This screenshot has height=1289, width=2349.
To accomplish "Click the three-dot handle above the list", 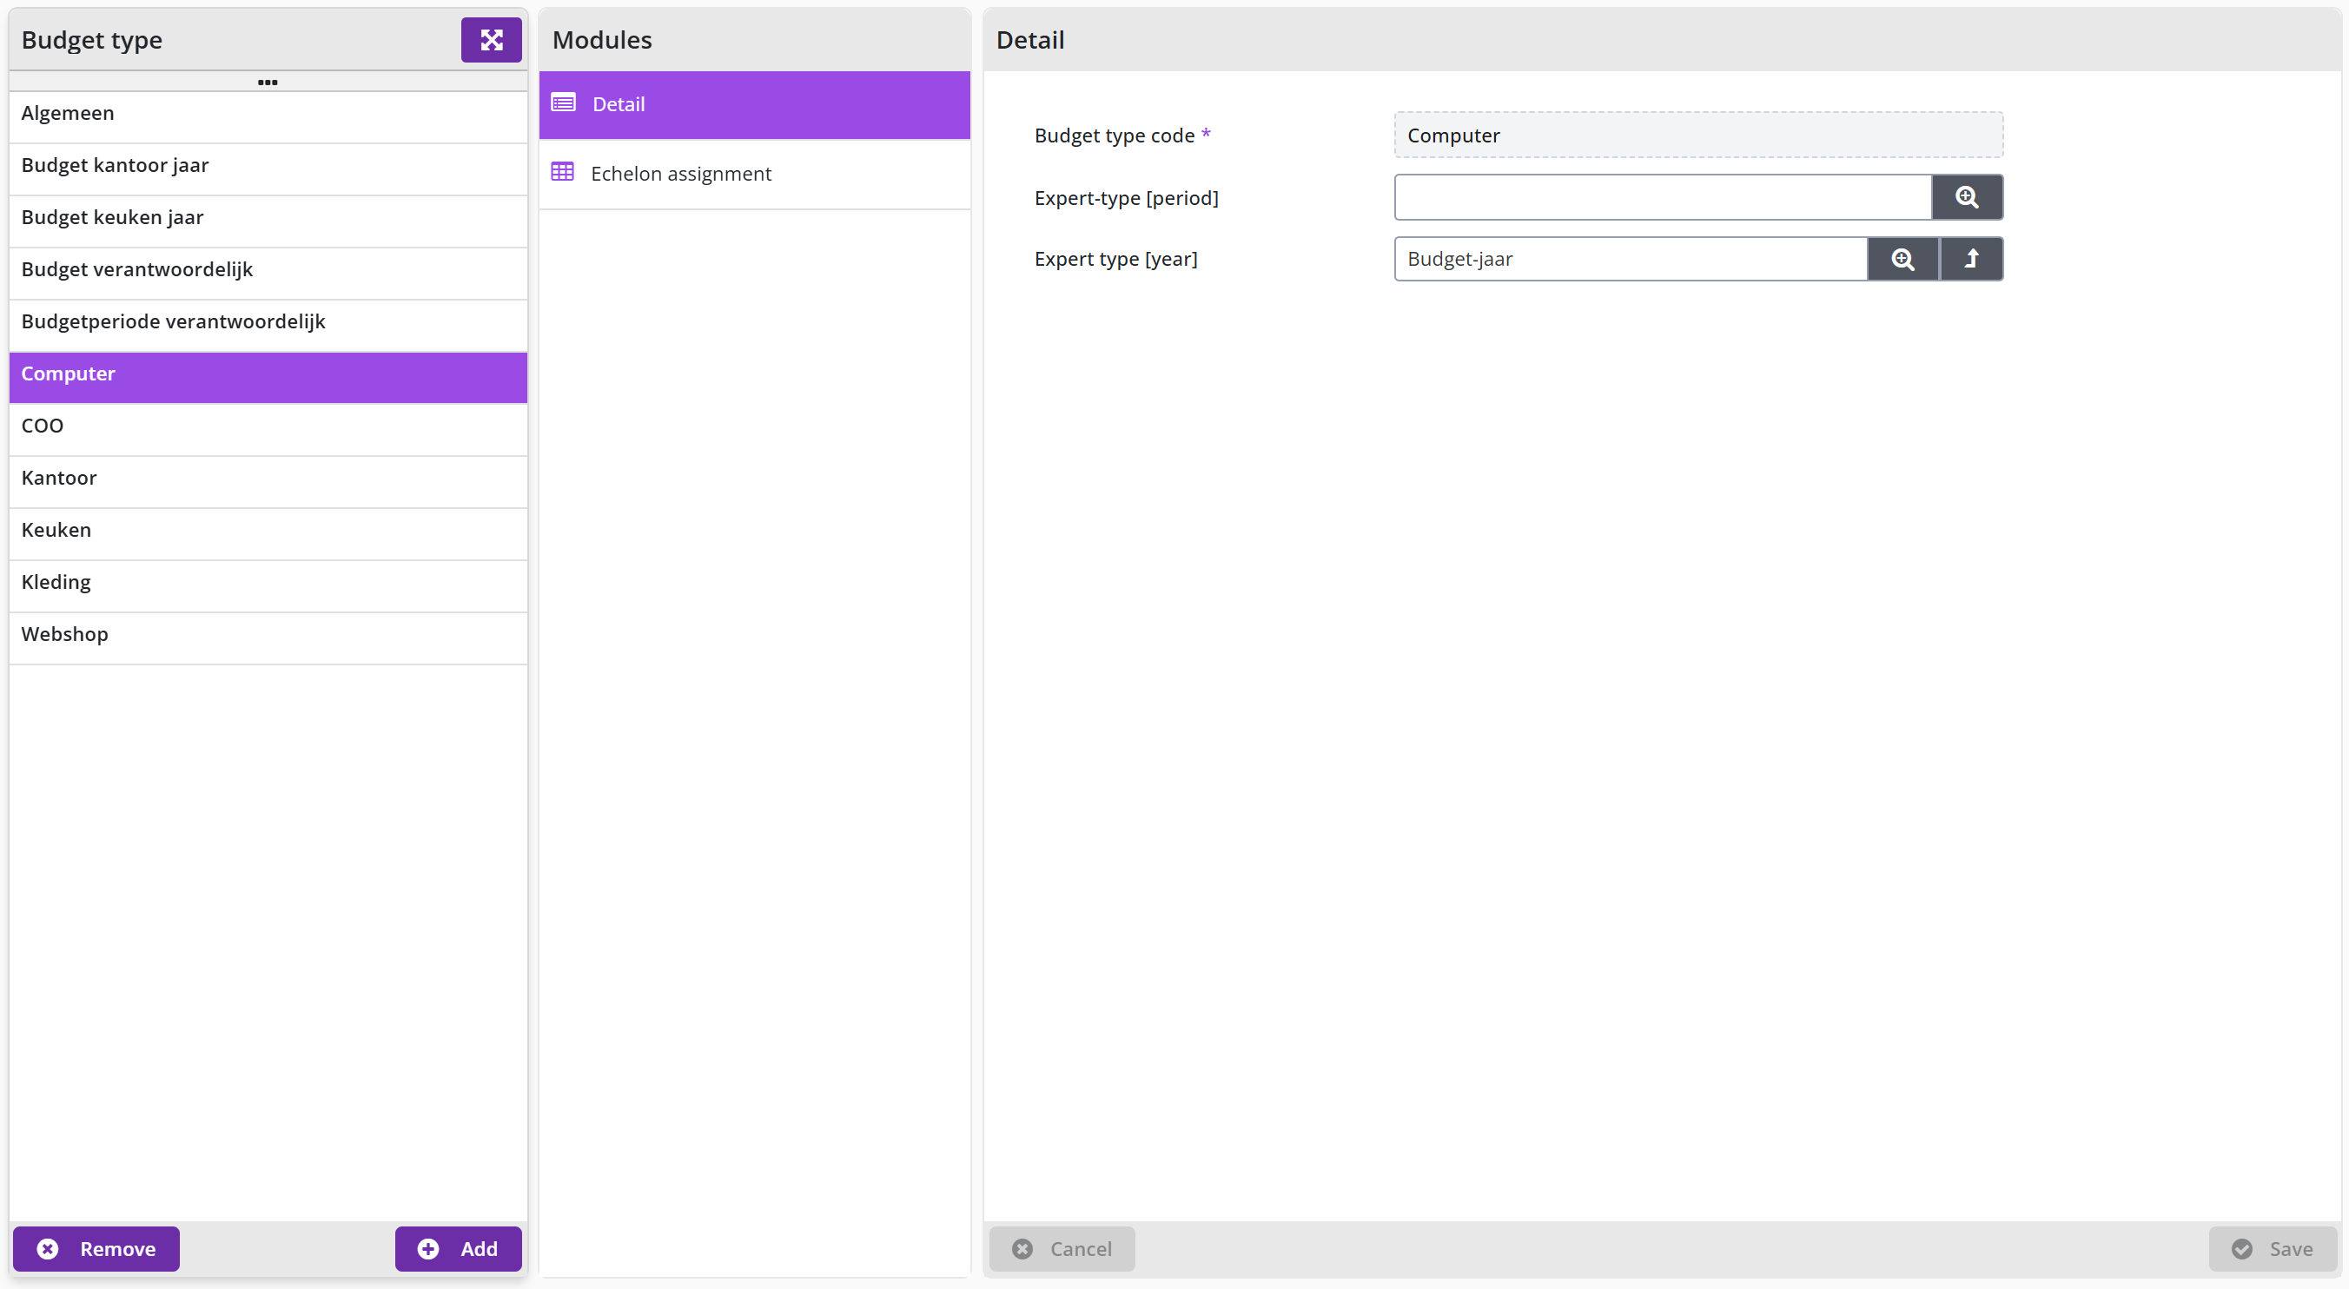I will (268, 82).
